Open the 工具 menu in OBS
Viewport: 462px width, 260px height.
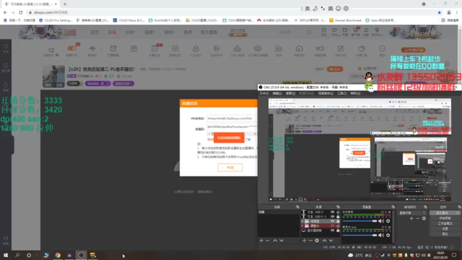(x=342, y=94)
